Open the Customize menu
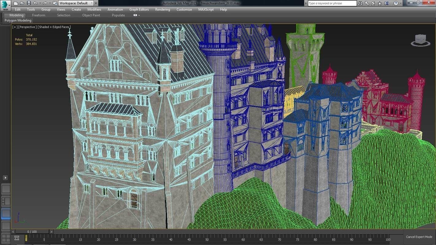Viewport: 436px width, 245px height. click(184, 9)
